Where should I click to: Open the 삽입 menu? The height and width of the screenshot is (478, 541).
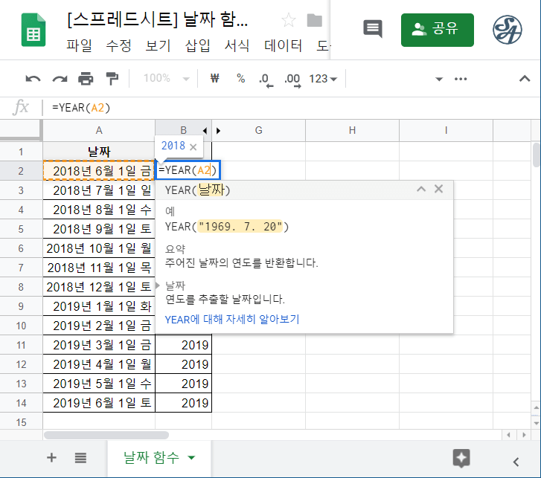196,46
